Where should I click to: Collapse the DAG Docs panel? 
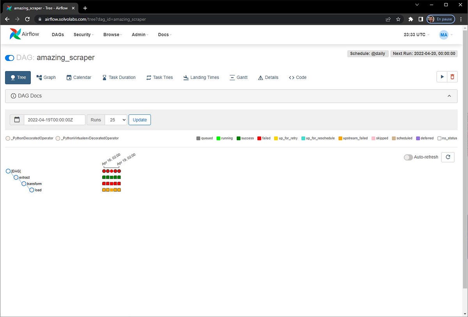(449, 96)
